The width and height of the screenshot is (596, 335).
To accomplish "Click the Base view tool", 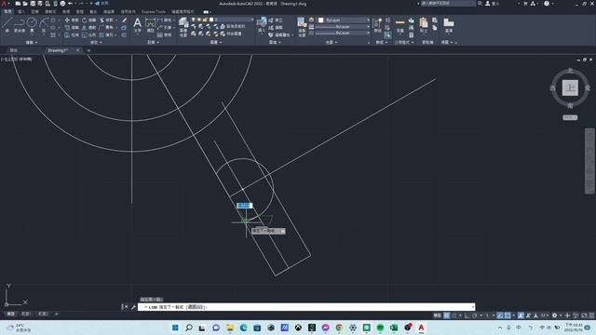I will point(449,25).
